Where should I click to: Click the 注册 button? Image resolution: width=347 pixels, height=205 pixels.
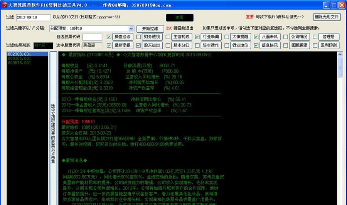point(179,17)
